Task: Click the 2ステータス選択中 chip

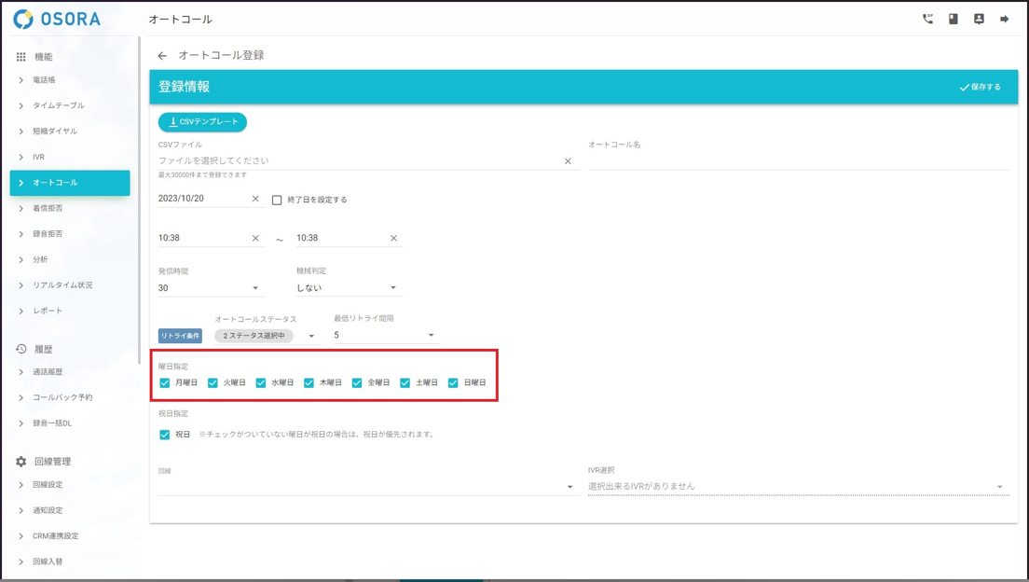Action: tap(254, 336)
